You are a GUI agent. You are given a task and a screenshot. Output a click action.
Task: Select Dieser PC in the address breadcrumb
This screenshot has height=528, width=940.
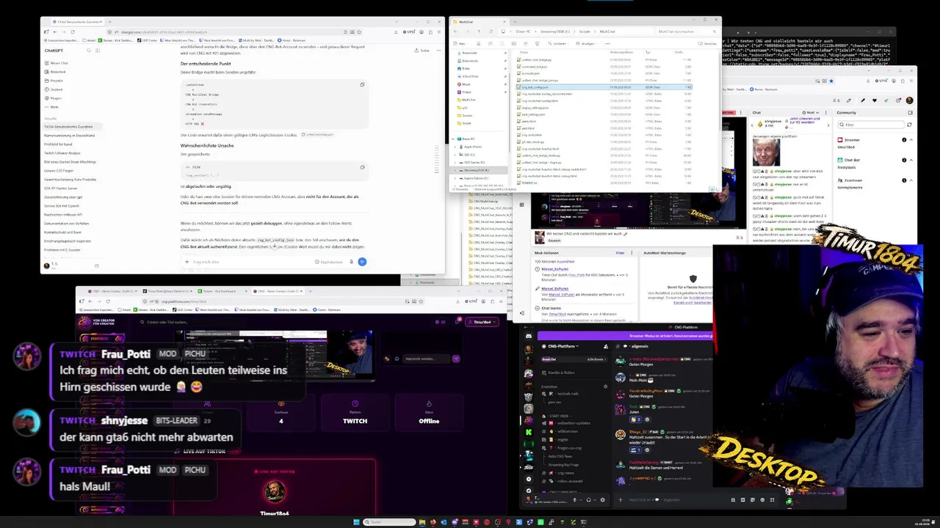click(x=522, y=32)
